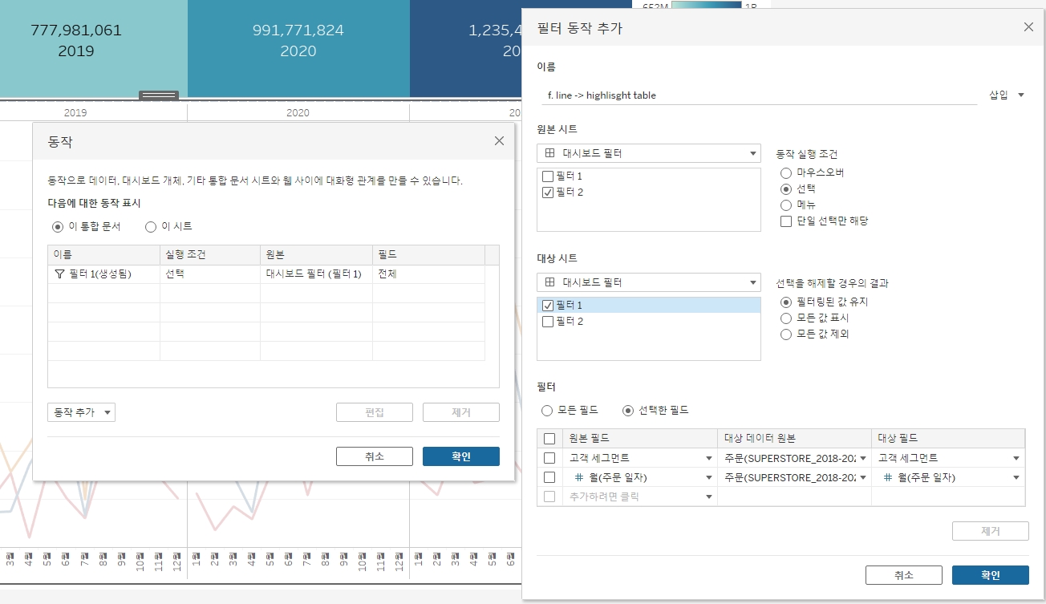This screenshot has width=1046, height=604.
Task: Click 확인 in 동작 dialog
Action: (x=461, y=456)
